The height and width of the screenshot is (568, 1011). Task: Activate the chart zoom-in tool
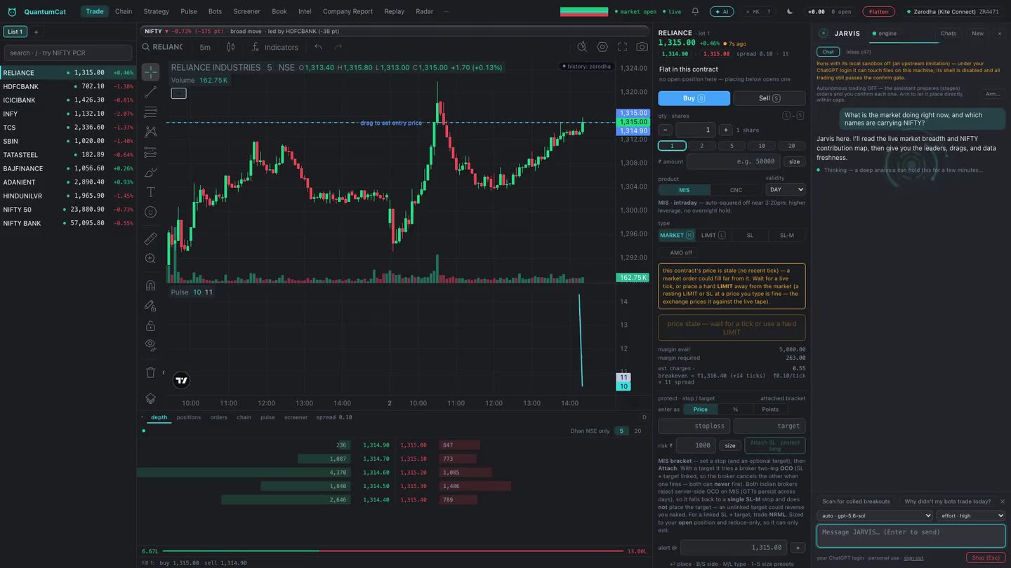150,259
